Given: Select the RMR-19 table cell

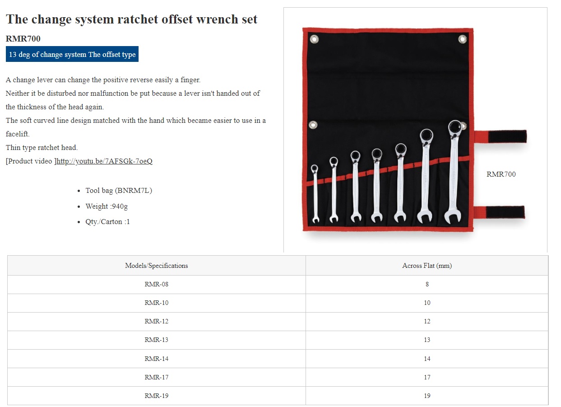Looking at the screenshot, I should click(x=157, y=396).
